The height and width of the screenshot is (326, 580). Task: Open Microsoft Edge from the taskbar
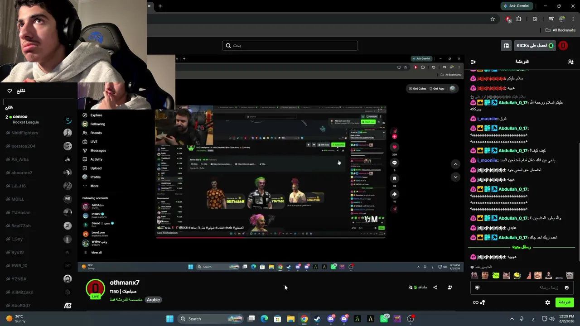point(264,319)
